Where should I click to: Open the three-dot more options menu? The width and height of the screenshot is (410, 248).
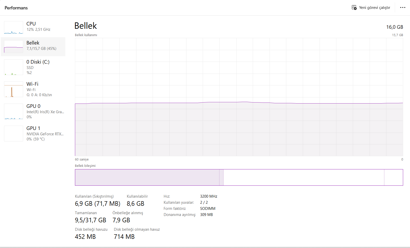point(403,8)
